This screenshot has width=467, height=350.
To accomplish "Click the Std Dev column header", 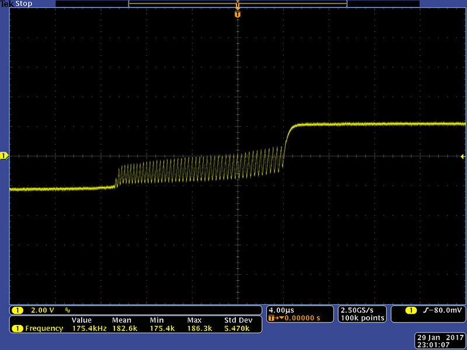I will pyautogui.click(x=238, y=320).
